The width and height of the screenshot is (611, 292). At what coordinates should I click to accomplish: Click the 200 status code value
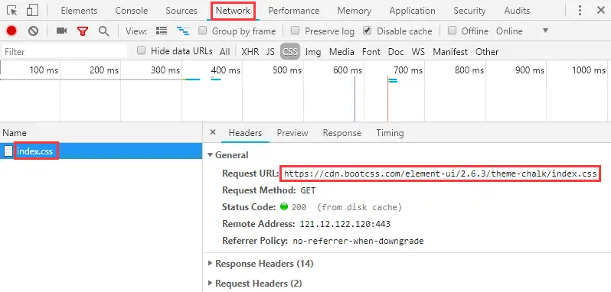[299, 207]
